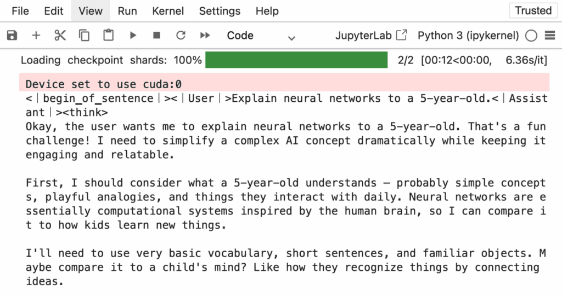Interrupt the kernel with the stop icon
The image size is (562, 296).
pos(156,36)
